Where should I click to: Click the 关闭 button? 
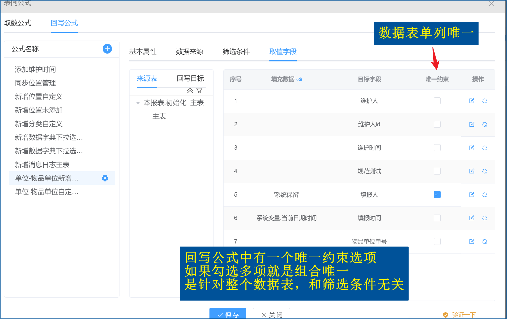pyautogui.click(x=272, y=314)
